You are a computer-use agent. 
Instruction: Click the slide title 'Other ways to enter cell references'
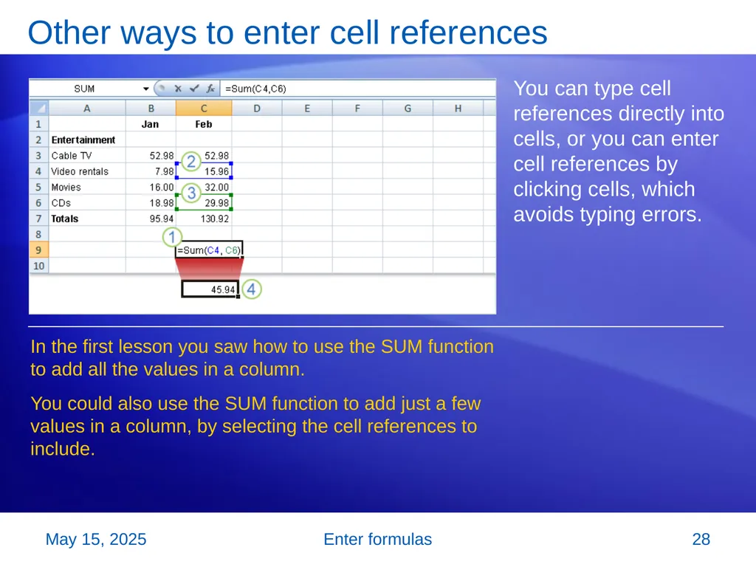(x=287, y=32)
